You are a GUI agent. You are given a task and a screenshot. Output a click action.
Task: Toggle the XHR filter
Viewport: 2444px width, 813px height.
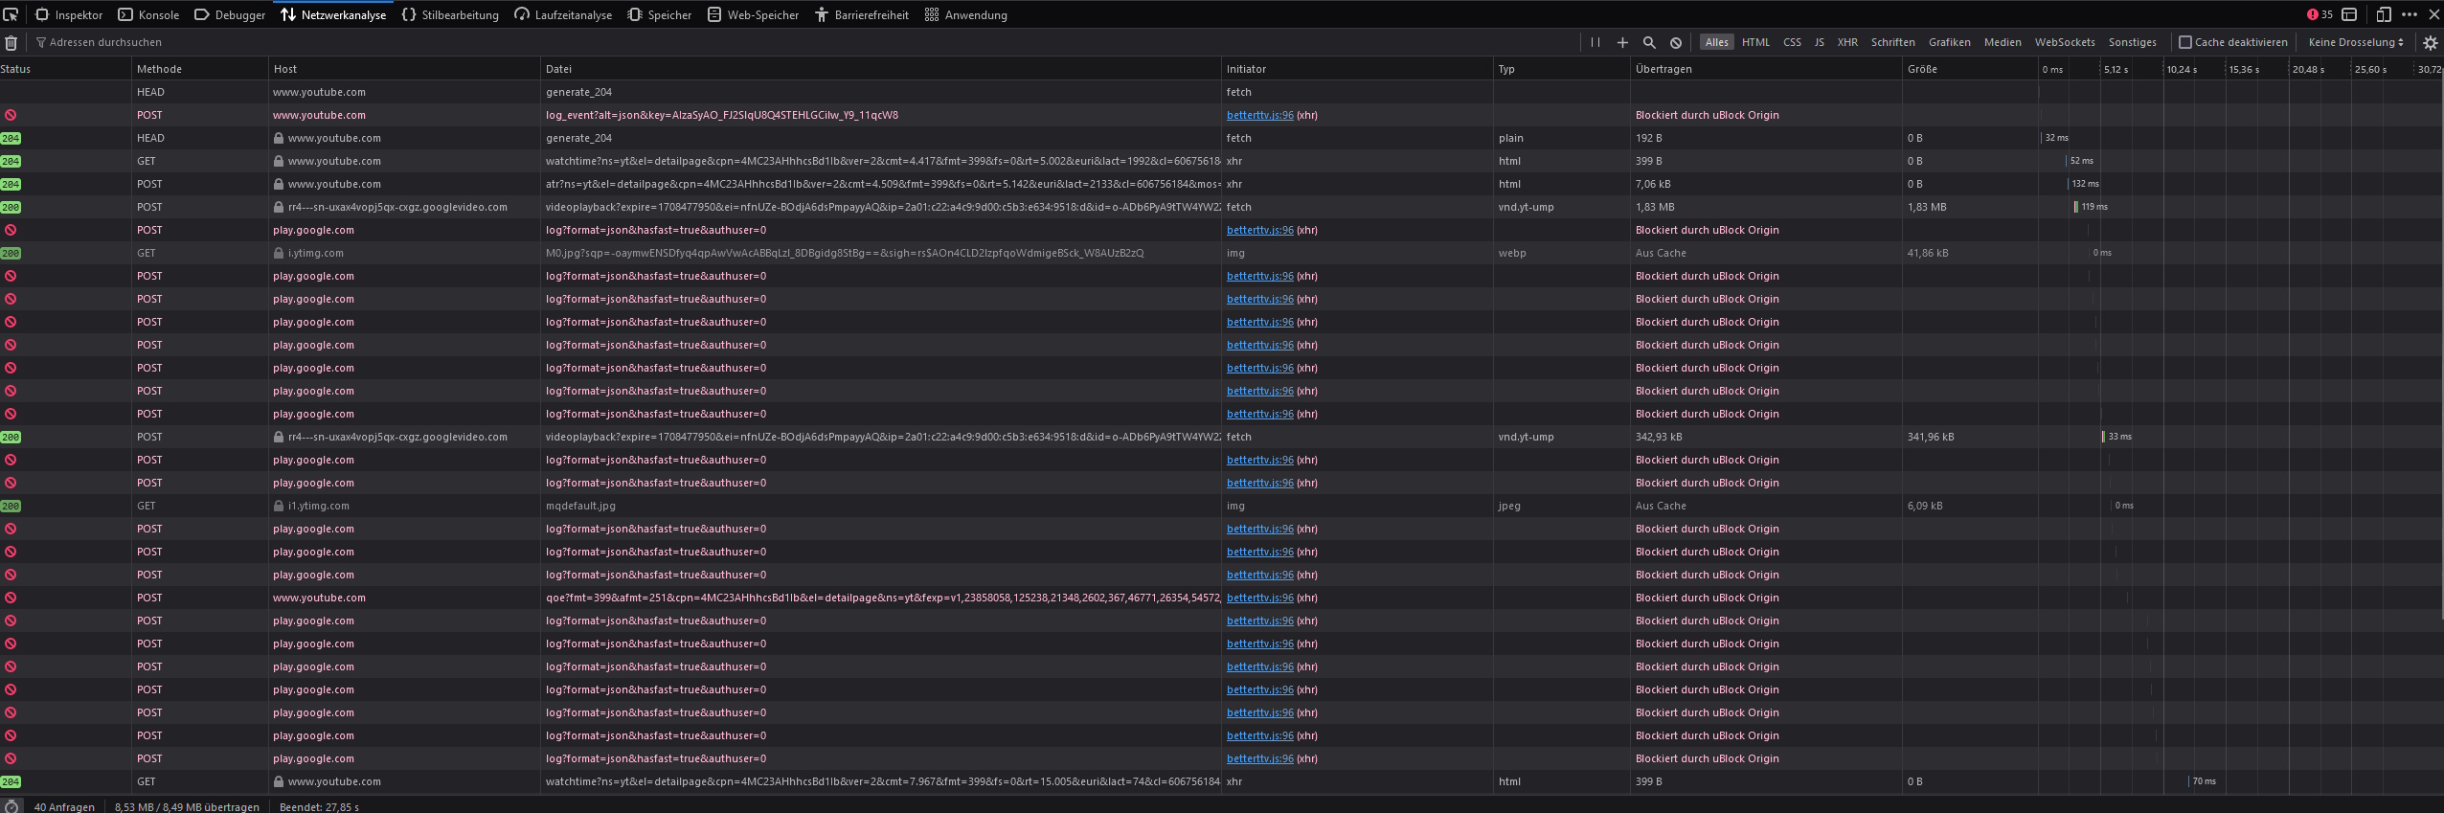(x=1847, y=42)
